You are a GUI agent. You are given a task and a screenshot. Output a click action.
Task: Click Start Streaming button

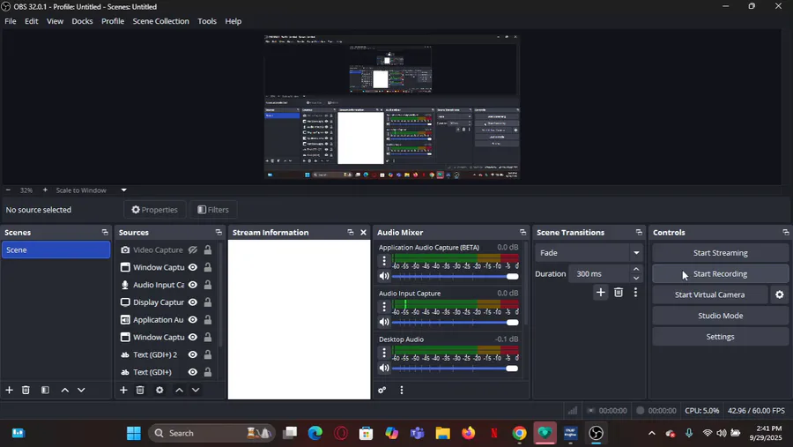(x=720, y=253)
